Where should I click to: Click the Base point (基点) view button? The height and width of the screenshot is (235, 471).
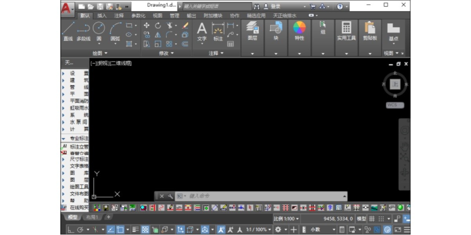[x=393, y=32]
